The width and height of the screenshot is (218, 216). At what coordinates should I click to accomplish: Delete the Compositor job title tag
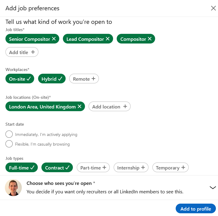click(150, 39)
